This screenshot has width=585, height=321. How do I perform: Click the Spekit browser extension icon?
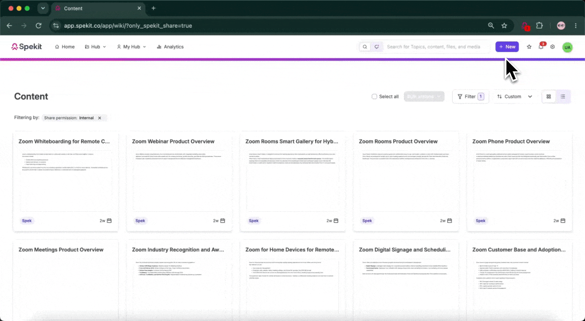[x=526, y=26]
